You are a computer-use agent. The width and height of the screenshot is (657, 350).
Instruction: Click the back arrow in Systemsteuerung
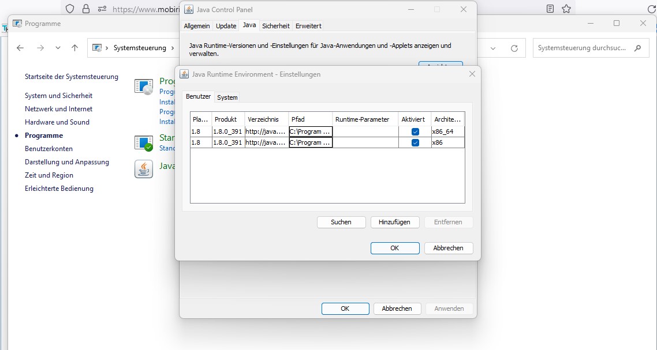pos(20,48)
